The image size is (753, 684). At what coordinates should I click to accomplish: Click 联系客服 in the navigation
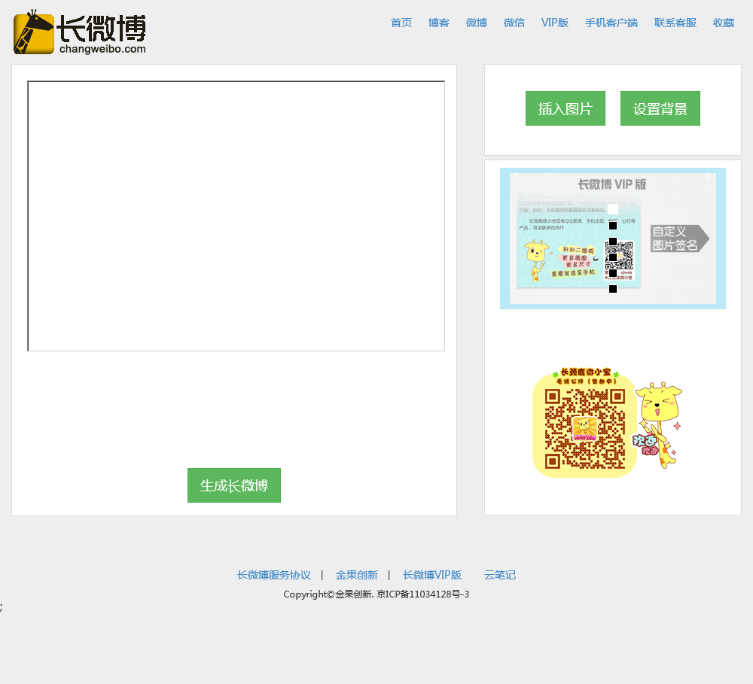[675, 23]
